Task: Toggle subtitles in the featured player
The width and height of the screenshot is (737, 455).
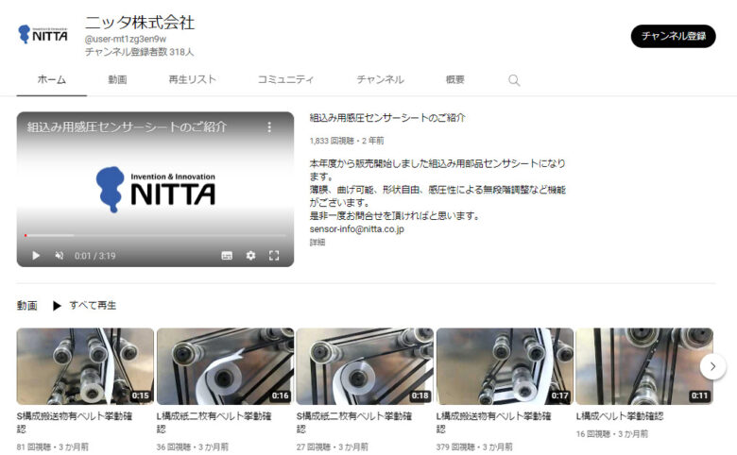Action: 227,256
